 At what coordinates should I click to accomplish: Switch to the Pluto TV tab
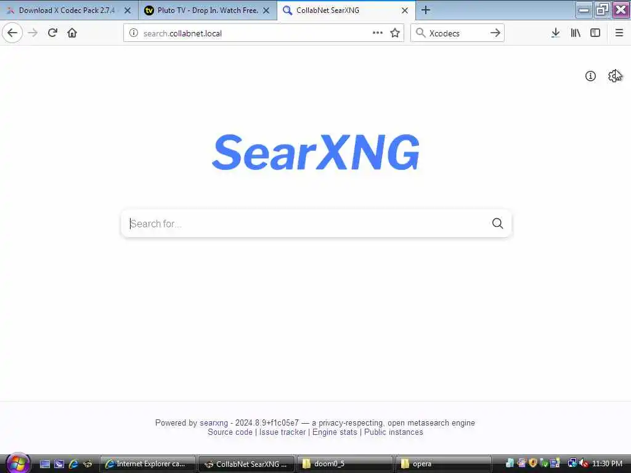(x=208, y=10)
